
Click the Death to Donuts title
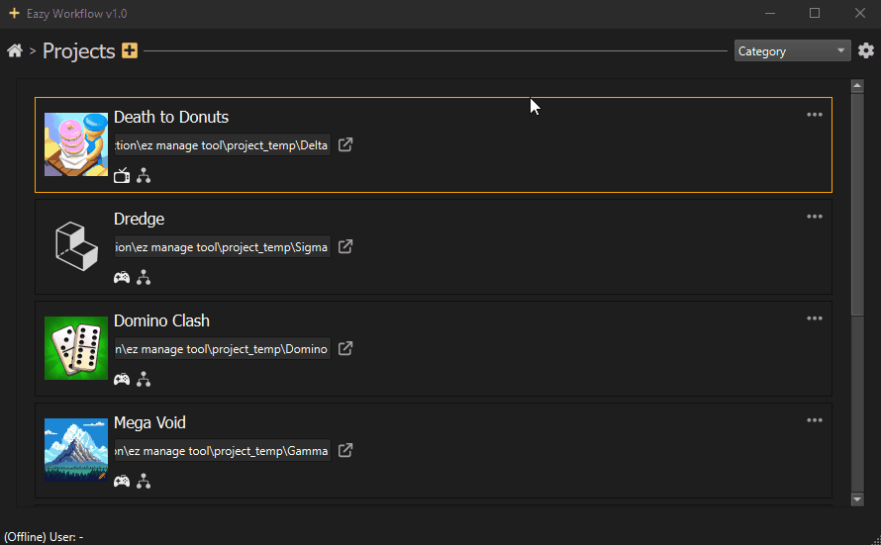coord(171,117)
